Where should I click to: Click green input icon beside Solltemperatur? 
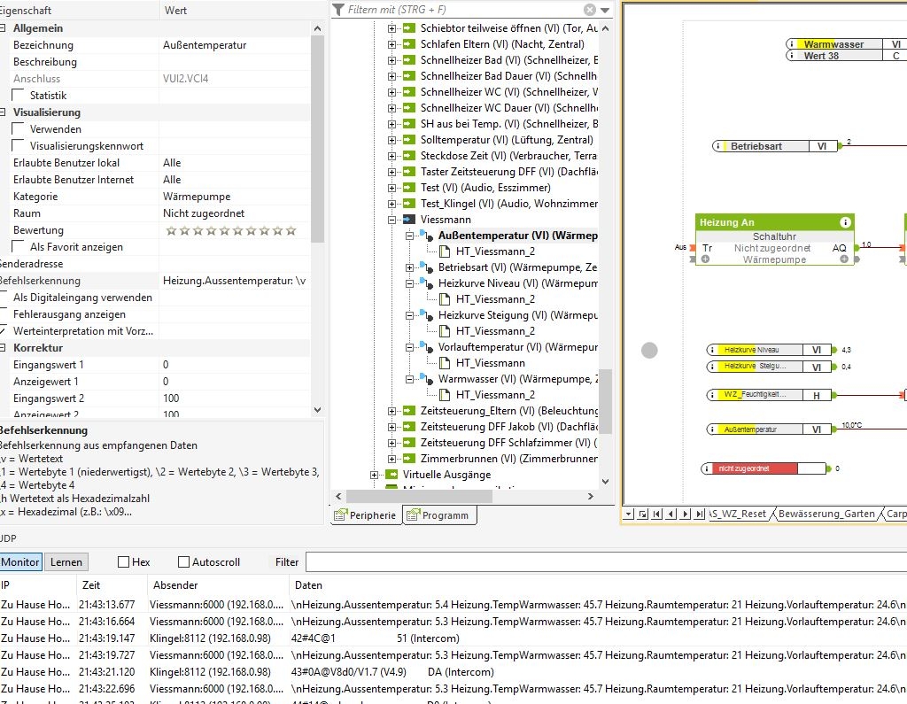pyautogui.click(x=408, y=140)
